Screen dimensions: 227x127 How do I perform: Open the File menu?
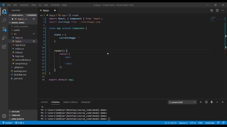(x=9, y=5)
